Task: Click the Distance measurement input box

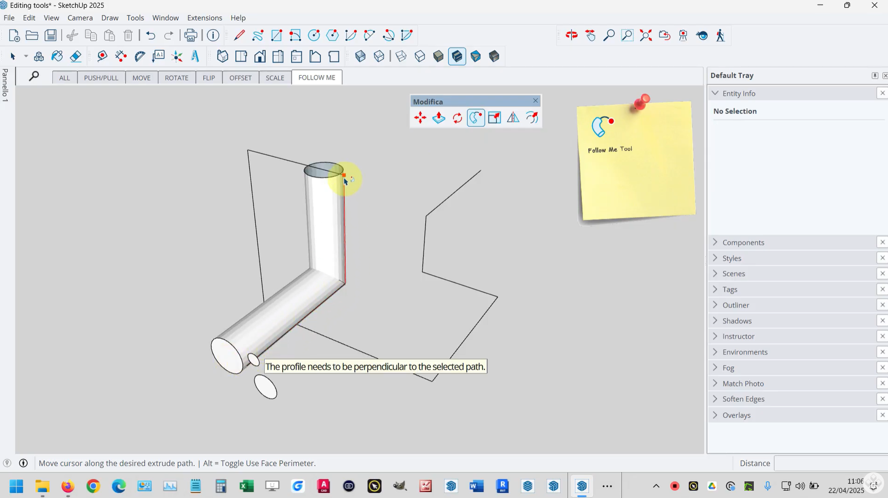Action: [830, 463]
